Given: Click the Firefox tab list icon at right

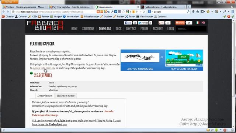Looking at the screenshot, I should pyautogui.click(x=232, y=7).
